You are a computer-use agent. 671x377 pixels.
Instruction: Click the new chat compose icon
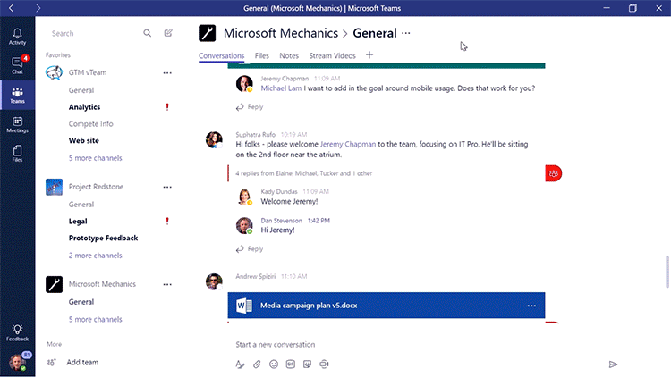168,33
